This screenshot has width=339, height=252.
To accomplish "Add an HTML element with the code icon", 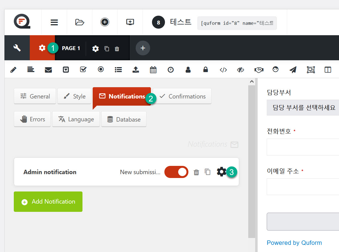I will pos(223,70).
